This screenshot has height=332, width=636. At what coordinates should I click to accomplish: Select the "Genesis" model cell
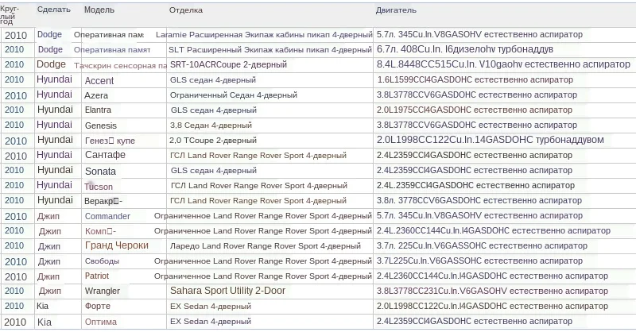pyautogui.click(x=101, y=125)
